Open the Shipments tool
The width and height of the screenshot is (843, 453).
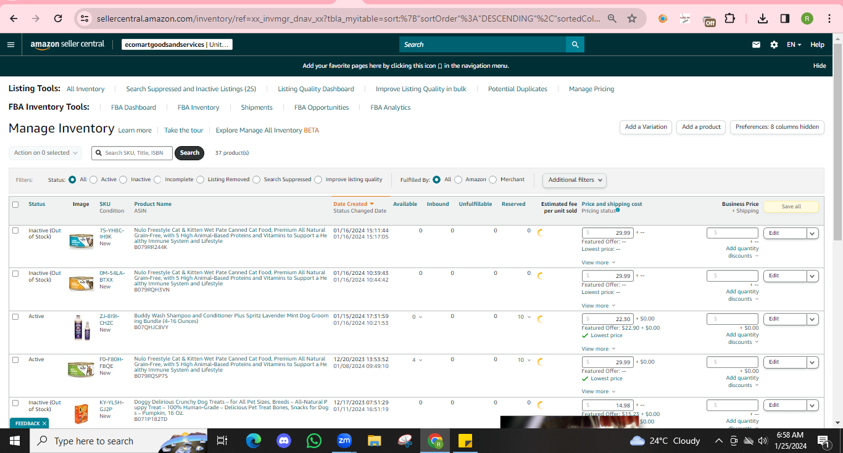click(257, 107)
